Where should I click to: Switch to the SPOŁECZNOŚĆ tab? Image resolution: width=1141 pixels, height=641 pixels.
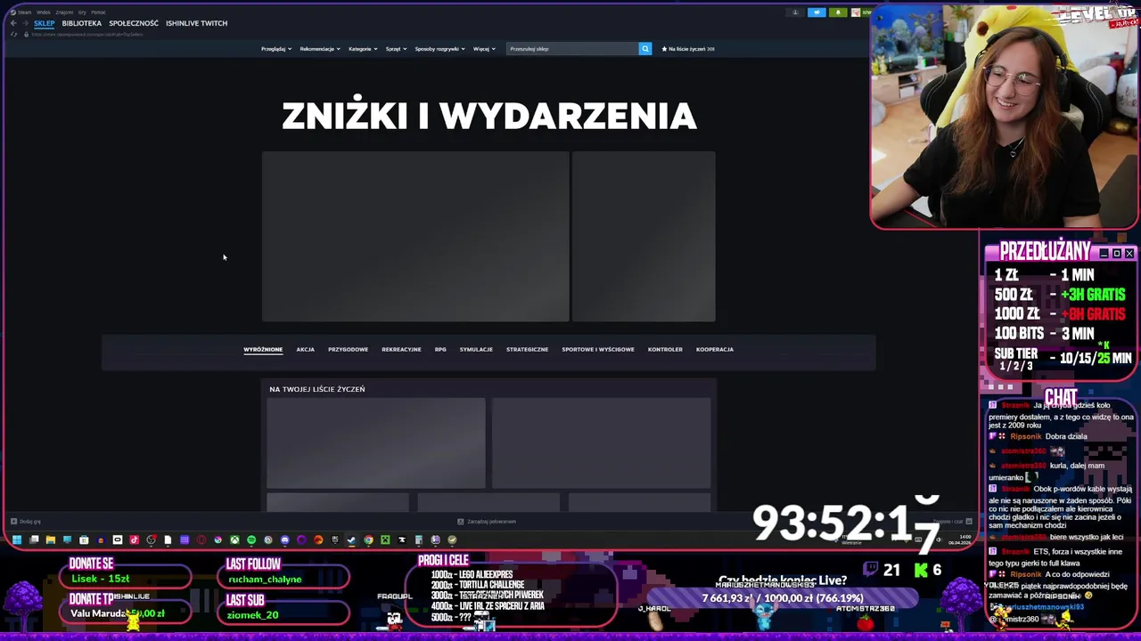(x=134, y=23)
